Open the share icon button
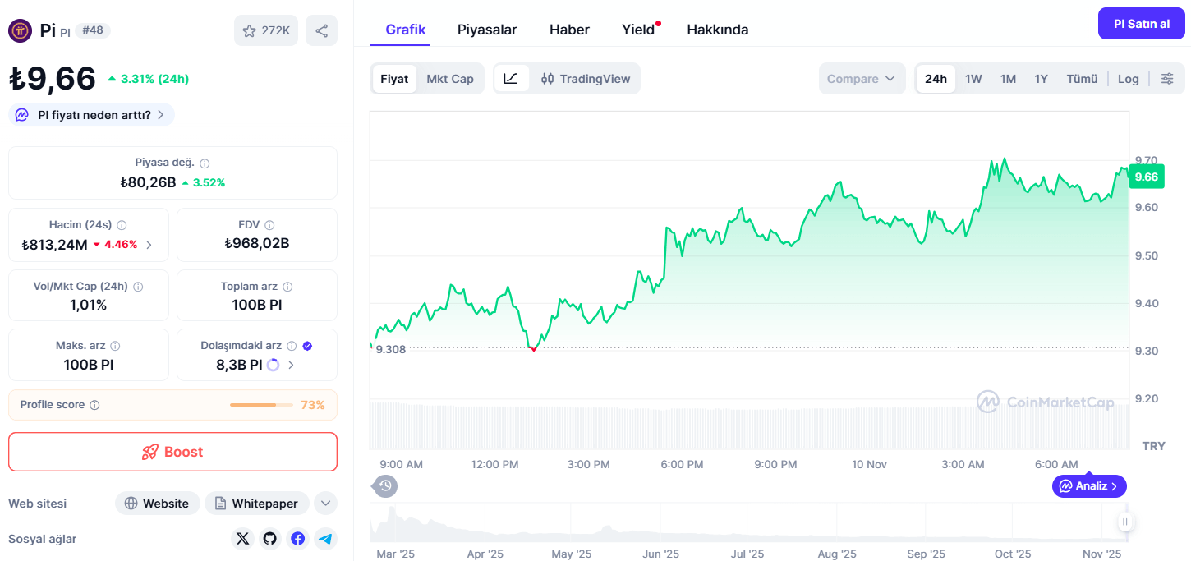The width and height of the screenshot is (1191, 561). (x=321, y=30)
